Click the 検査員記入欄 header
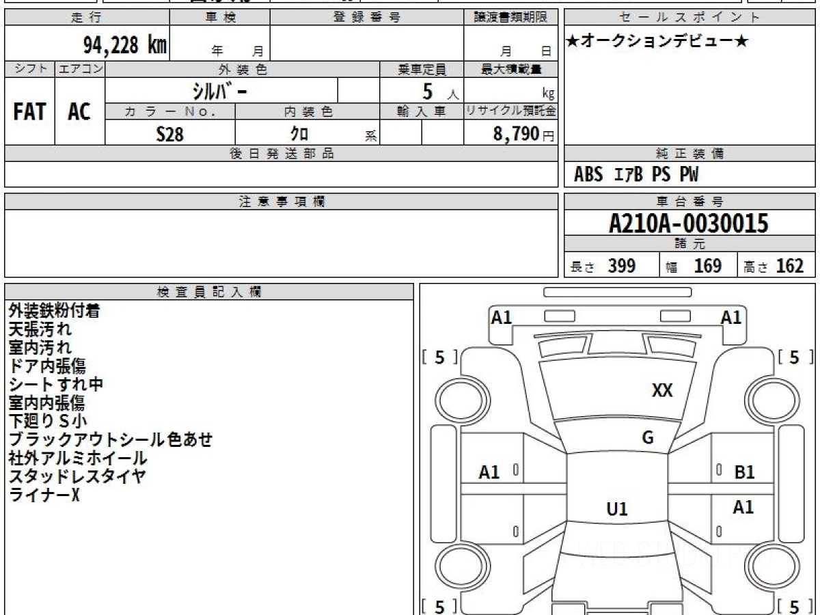Screen dimensions: 820x615 tap(209, 292)
